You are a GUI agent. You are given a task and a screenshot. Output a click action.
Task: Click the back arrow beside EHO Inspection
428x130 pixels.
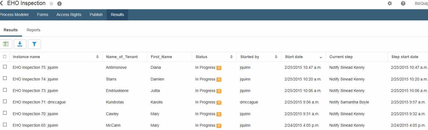coord(2,4)
